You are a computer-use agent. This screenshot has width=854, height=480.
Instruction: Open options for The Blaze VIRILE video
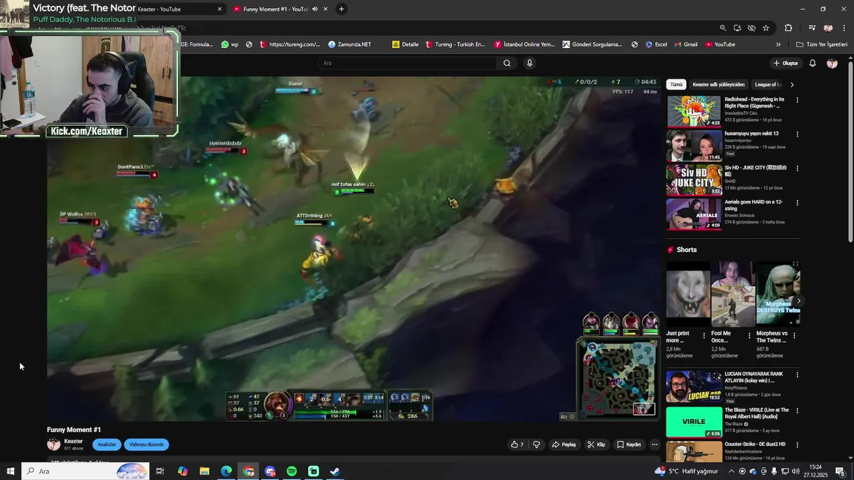click(797, 411)
